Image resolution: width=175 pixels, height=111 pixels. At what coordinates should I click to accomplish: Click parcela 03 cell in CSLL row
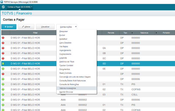(104, 95)
